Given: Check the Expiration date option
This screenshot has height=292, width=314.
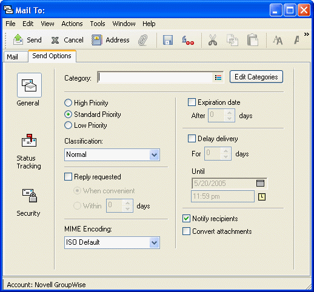Looking at the screenshot, I should click(192, 102).
